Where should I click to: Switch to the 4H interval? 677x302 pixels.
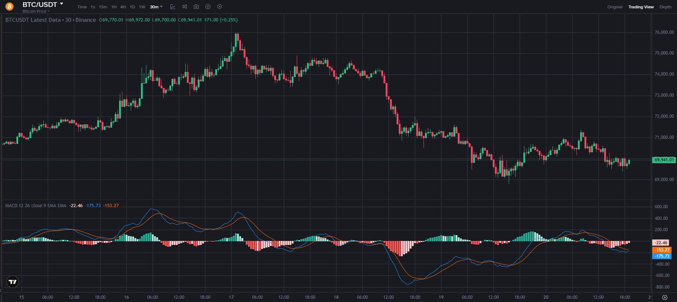pos(123,7)
